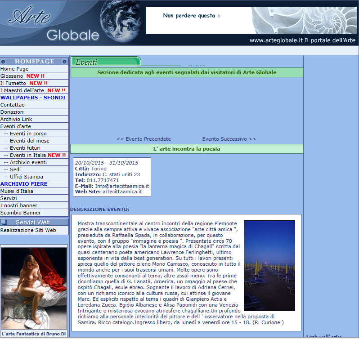This screenshot has height=339, width=359.
Task: Click right bullet icon beside HOMEPAGE
Action: click(x=64, y=62)
